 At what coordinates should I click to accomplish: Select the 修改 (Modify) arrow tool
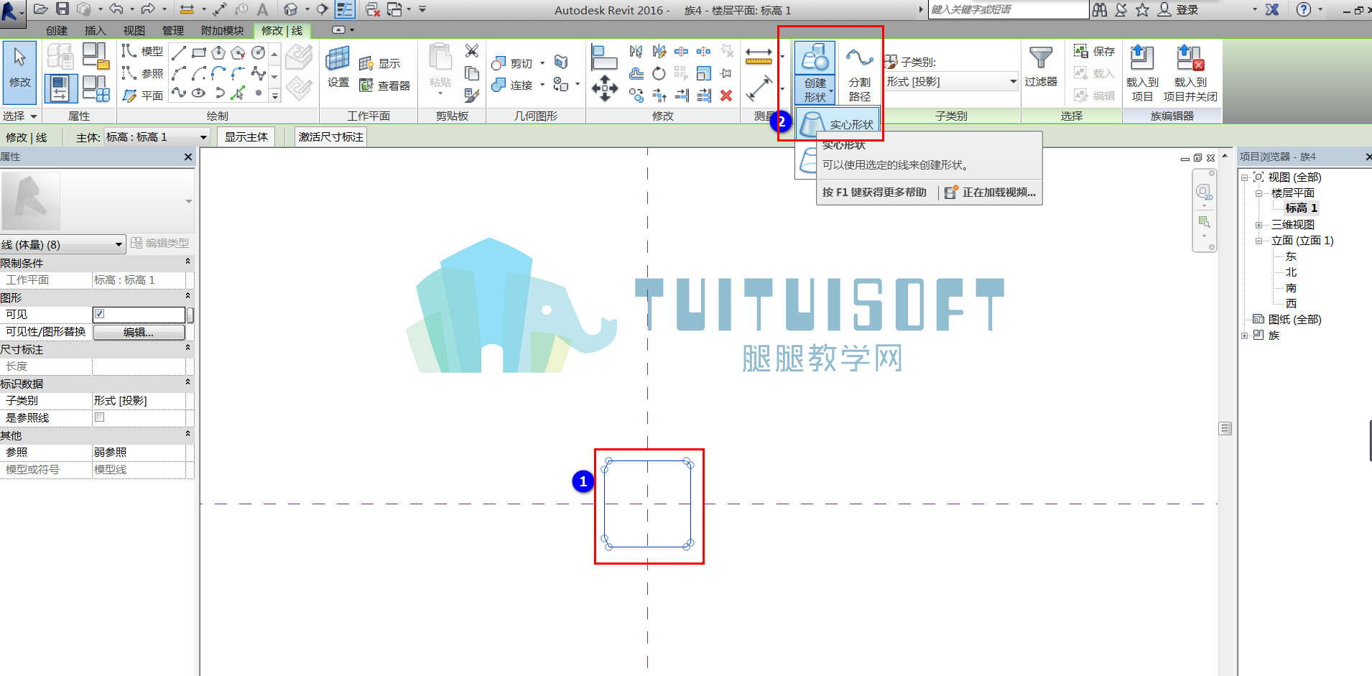coord(20,72)
